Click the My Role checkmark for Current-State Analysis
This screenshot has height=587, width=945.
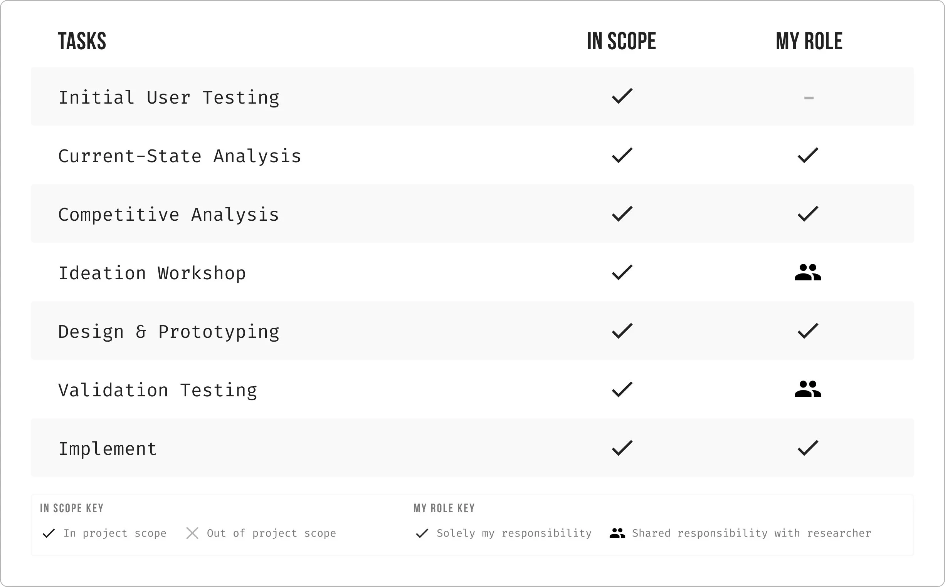click(808, 155)
